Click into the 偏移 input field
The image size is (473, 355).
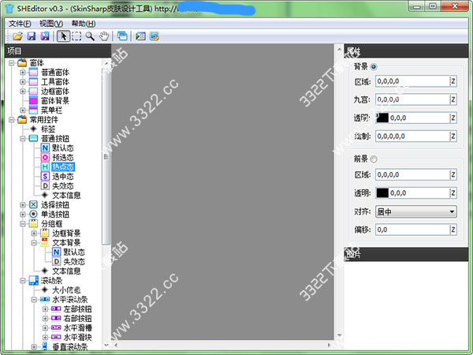412,230
